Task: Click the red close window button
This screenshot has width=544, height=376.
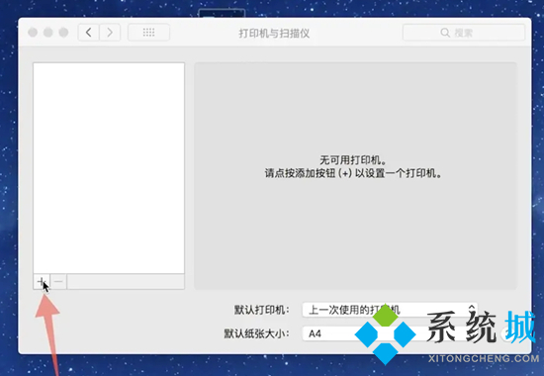Action: point(33,33)
